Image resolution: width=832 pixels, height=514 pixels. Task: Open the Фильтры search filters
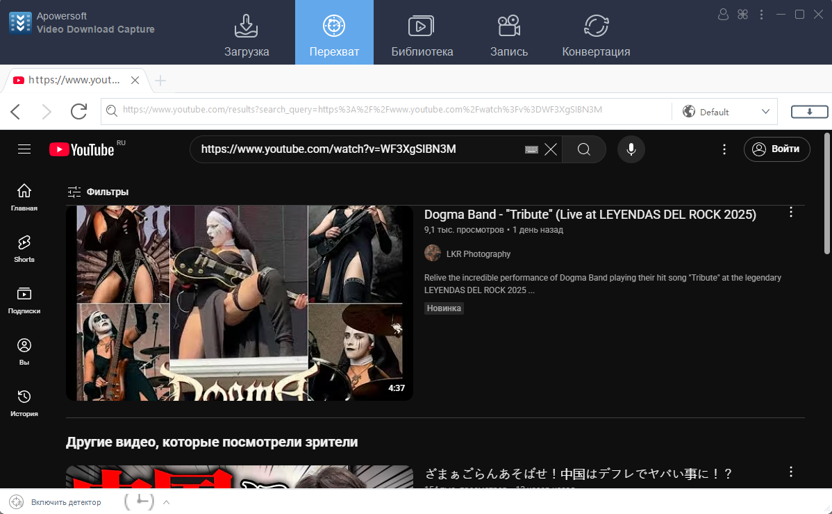tap(98, 192)
